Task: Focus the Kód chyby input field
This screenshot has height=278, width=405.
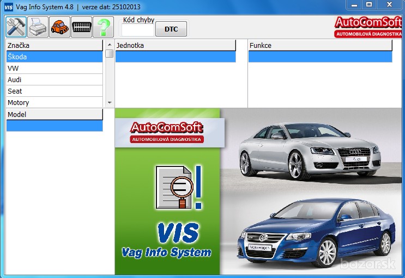Action: pos(138,30)
